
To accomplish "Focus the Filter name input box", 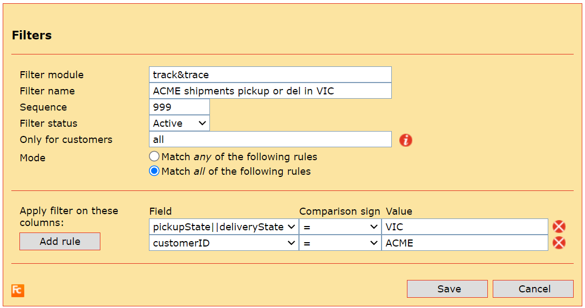I will [x=270, y=91].
